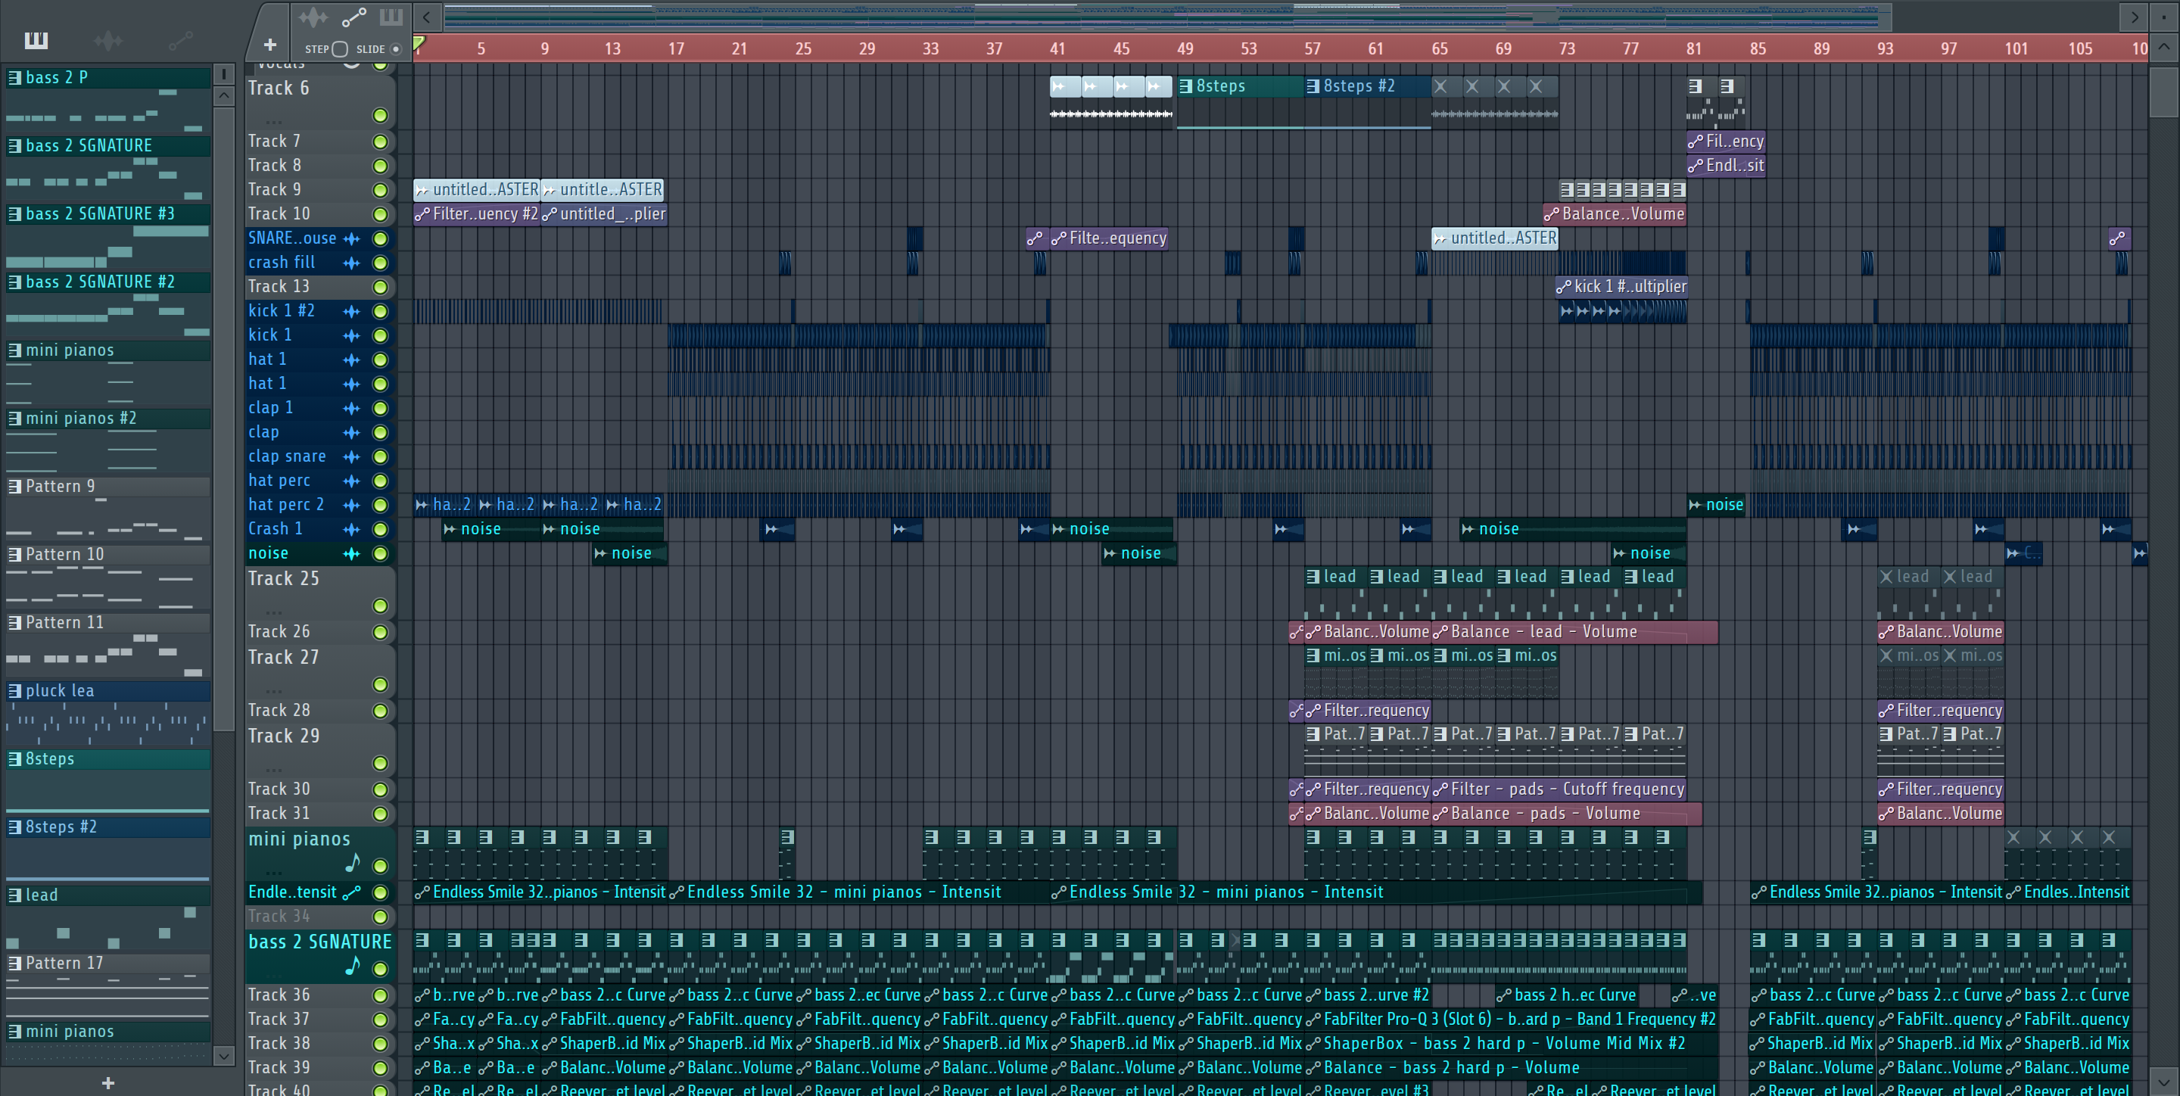This screenshot has height=1096, width=2180.
Task: Select Balanc..Volume clip on Track 10
Action: [1615, 214]
